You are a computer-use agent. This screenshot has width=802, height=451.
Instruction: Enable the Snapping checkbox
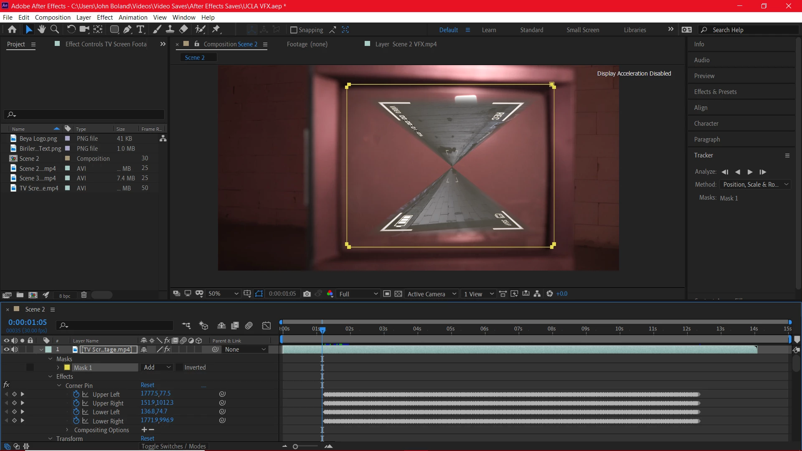pyautogui.click(x=294, y=30)
